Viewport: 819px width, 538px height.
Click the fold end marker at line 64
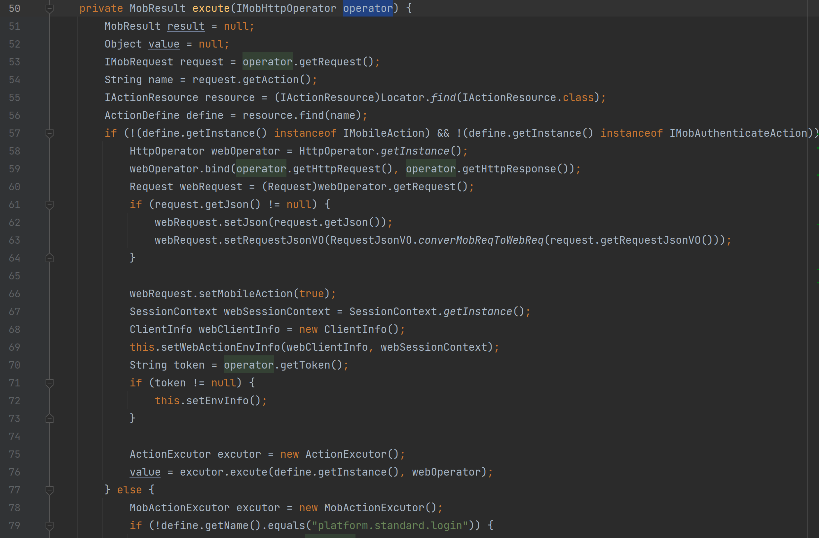coord(50,258)
